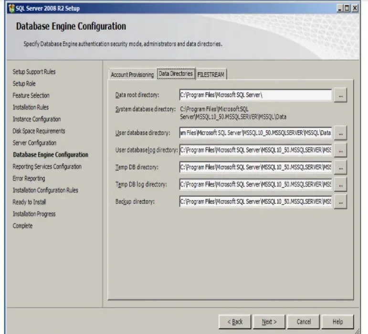
Task: Maximize the SQL Server Setup window
Action: point(347,9)
